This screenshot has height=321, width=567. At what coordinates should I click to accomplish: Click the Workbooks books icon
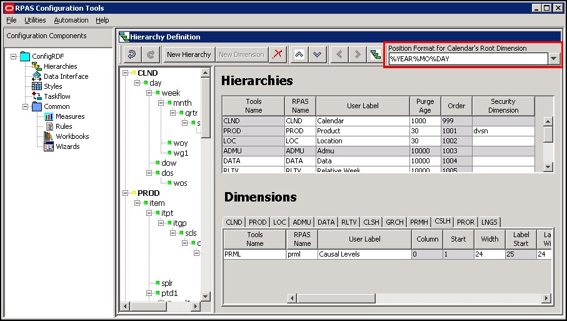(49, 136)
